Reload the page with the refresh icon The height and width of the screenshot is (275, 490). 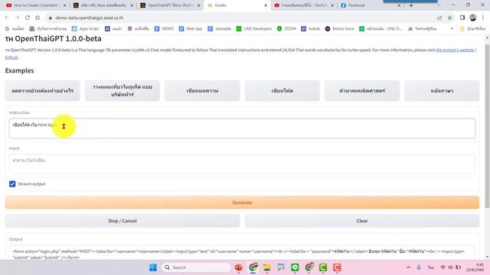click(28, 18)
